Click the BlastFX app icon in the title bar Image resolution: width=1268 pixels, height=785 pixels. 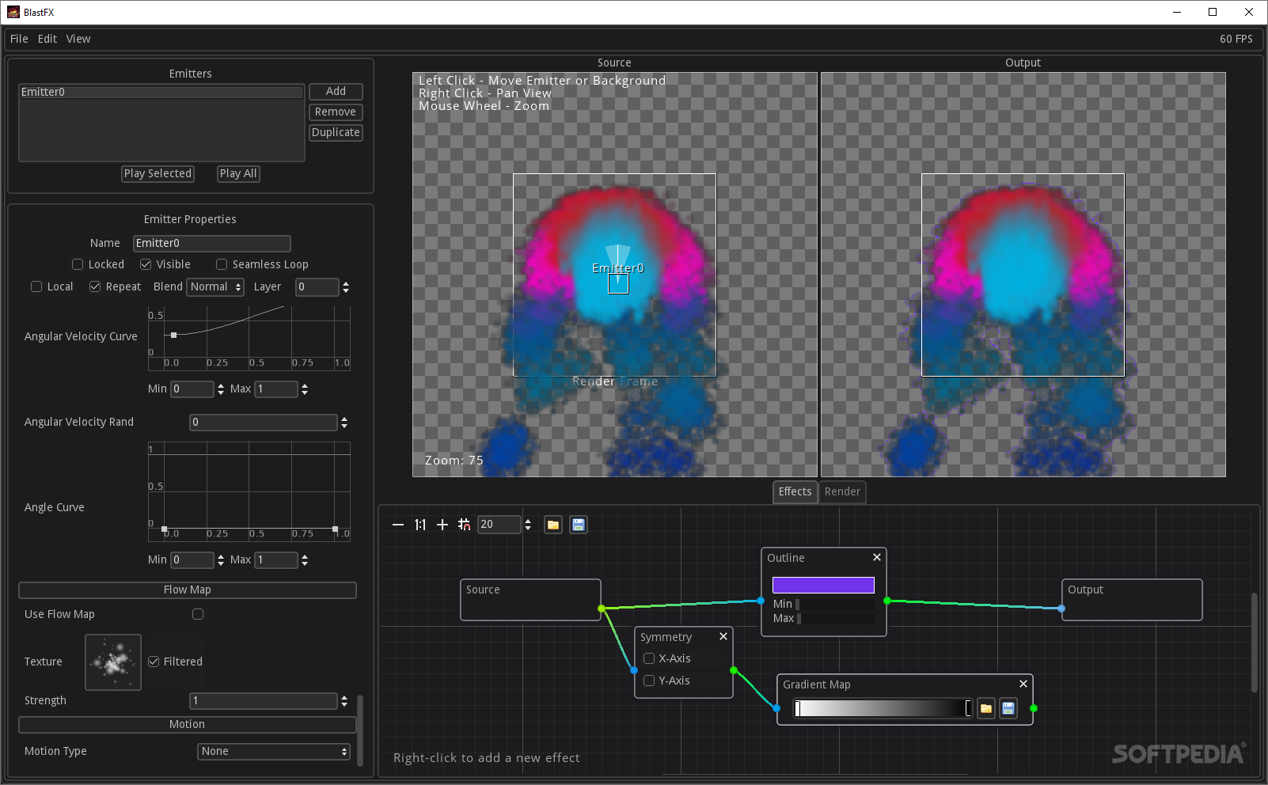click(13, 12)
